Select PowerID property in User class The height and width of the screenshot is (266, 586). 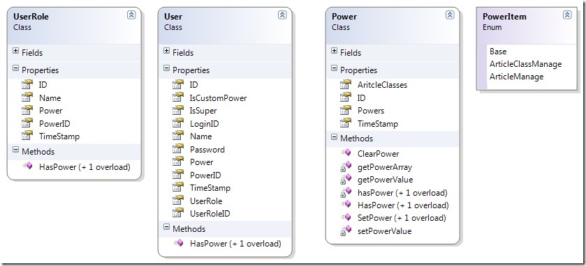(x=205, y=175)
